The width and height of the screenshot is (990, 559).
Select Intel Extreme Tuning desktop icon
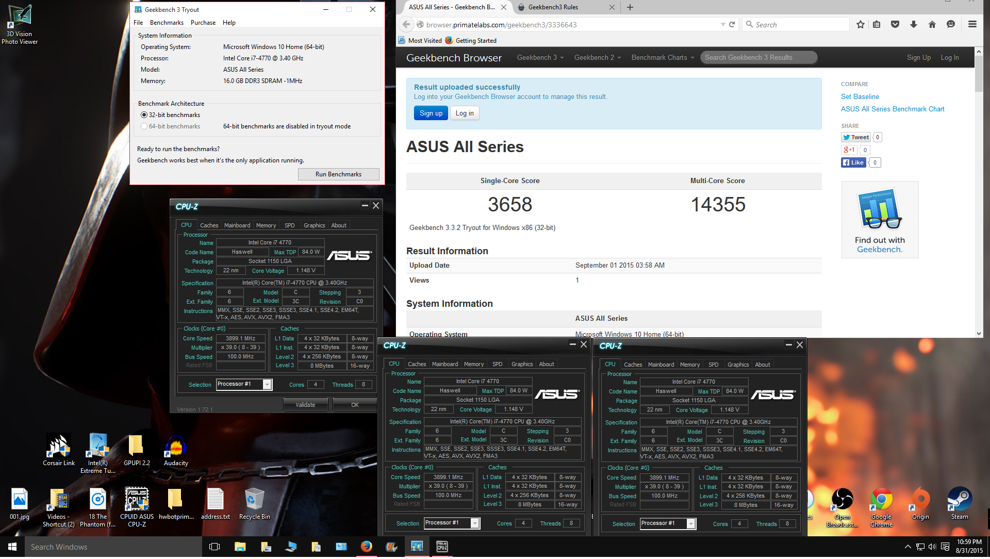98,454
